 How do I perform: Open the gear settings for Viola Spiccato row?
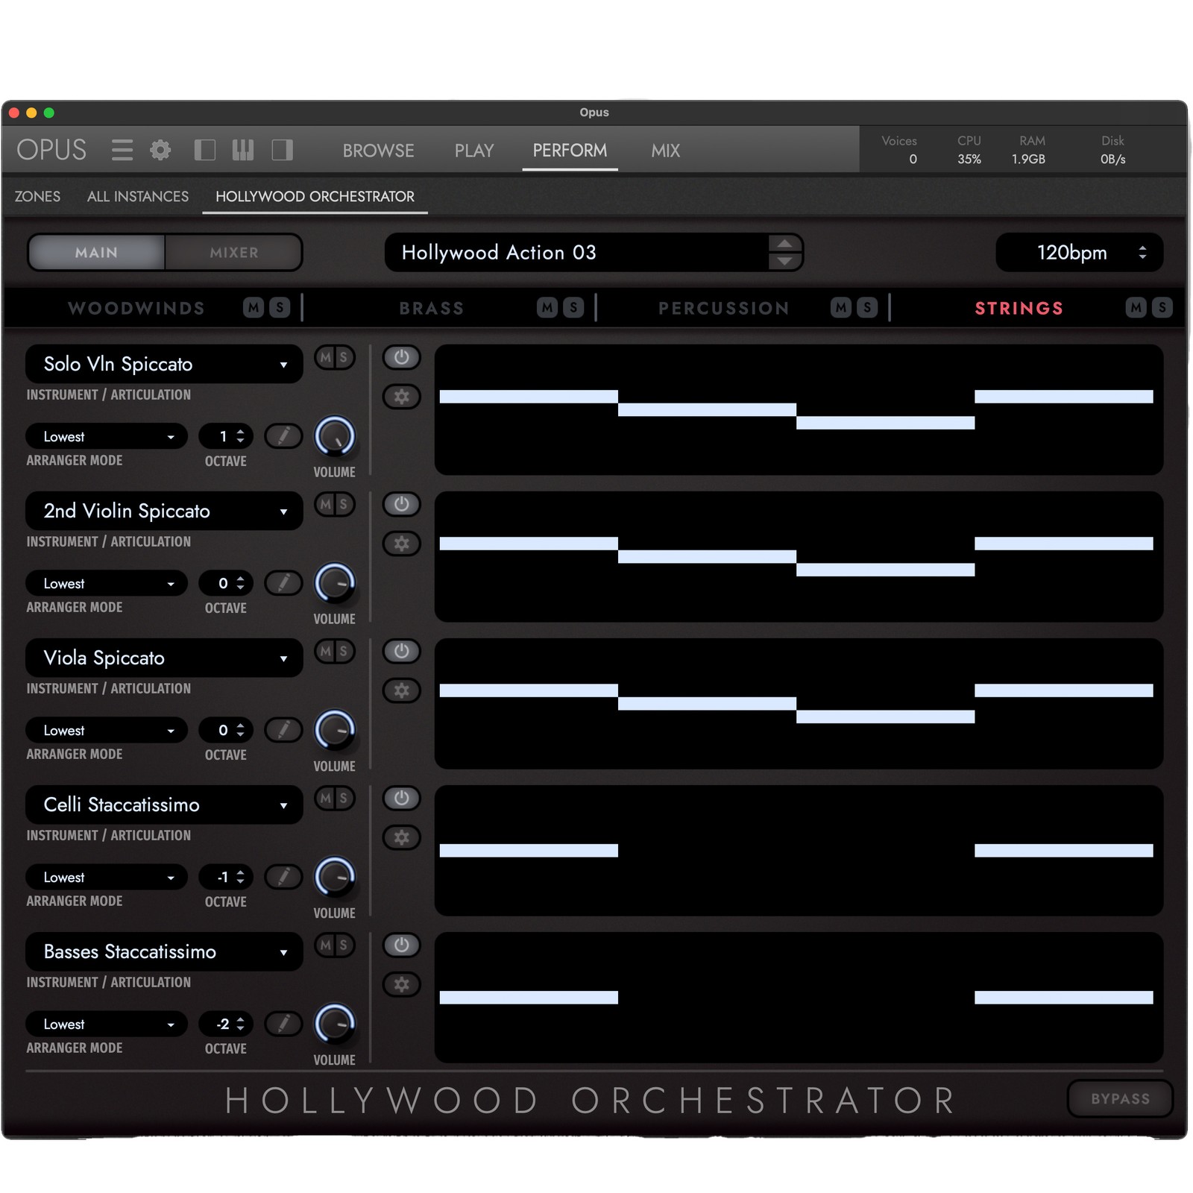pos(402,690)
